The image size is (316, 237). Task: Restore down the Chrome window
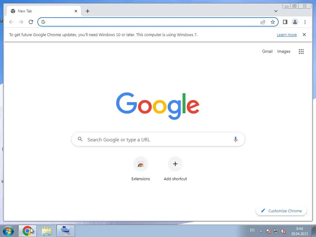point(294,6)
